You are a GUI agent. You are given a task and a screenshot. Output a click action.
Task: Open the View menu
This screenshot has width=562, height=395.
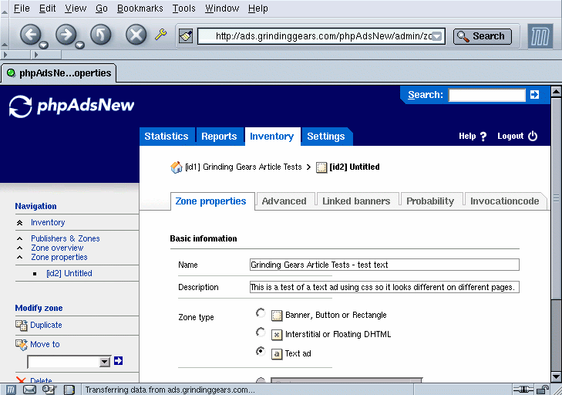pos(76,8)
